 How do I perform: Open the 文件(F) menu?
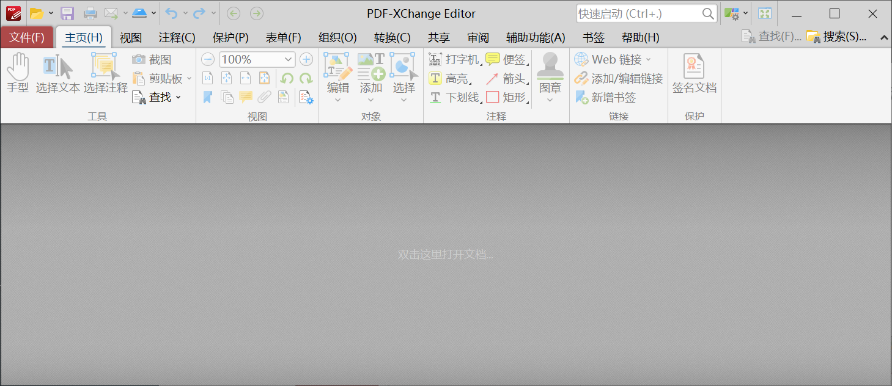pos(28,37)
